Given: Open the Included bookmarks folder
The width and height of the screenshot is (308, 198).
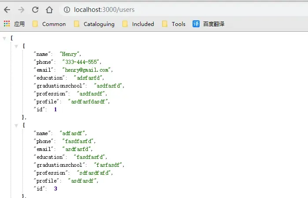Looking at the screenshot, I should point(138,24).
